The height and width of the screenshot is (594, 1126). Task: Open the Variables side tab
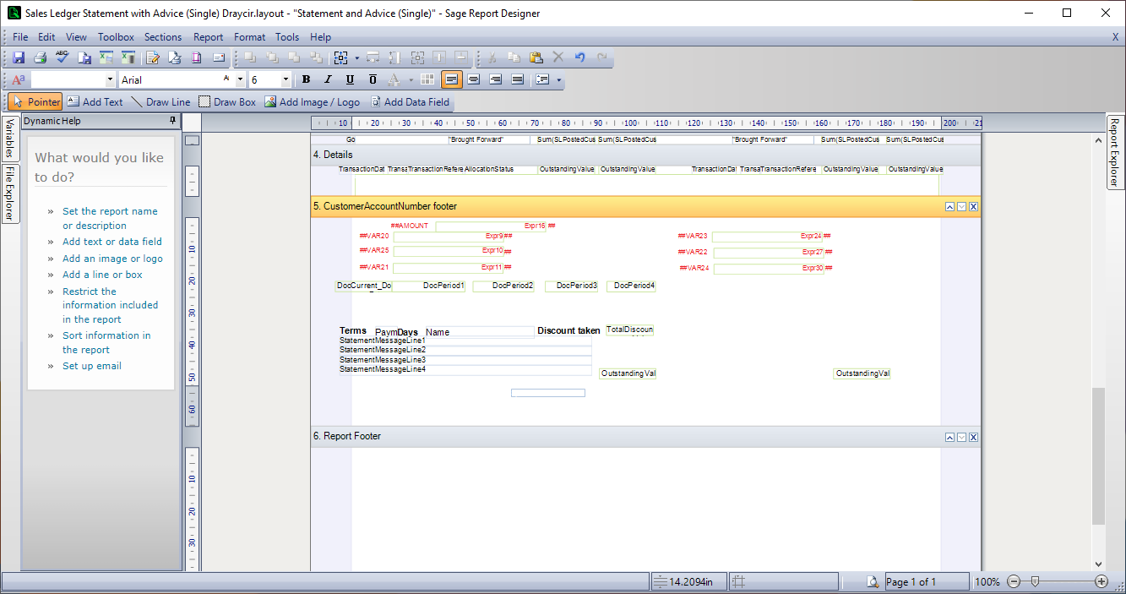(9, 138)
